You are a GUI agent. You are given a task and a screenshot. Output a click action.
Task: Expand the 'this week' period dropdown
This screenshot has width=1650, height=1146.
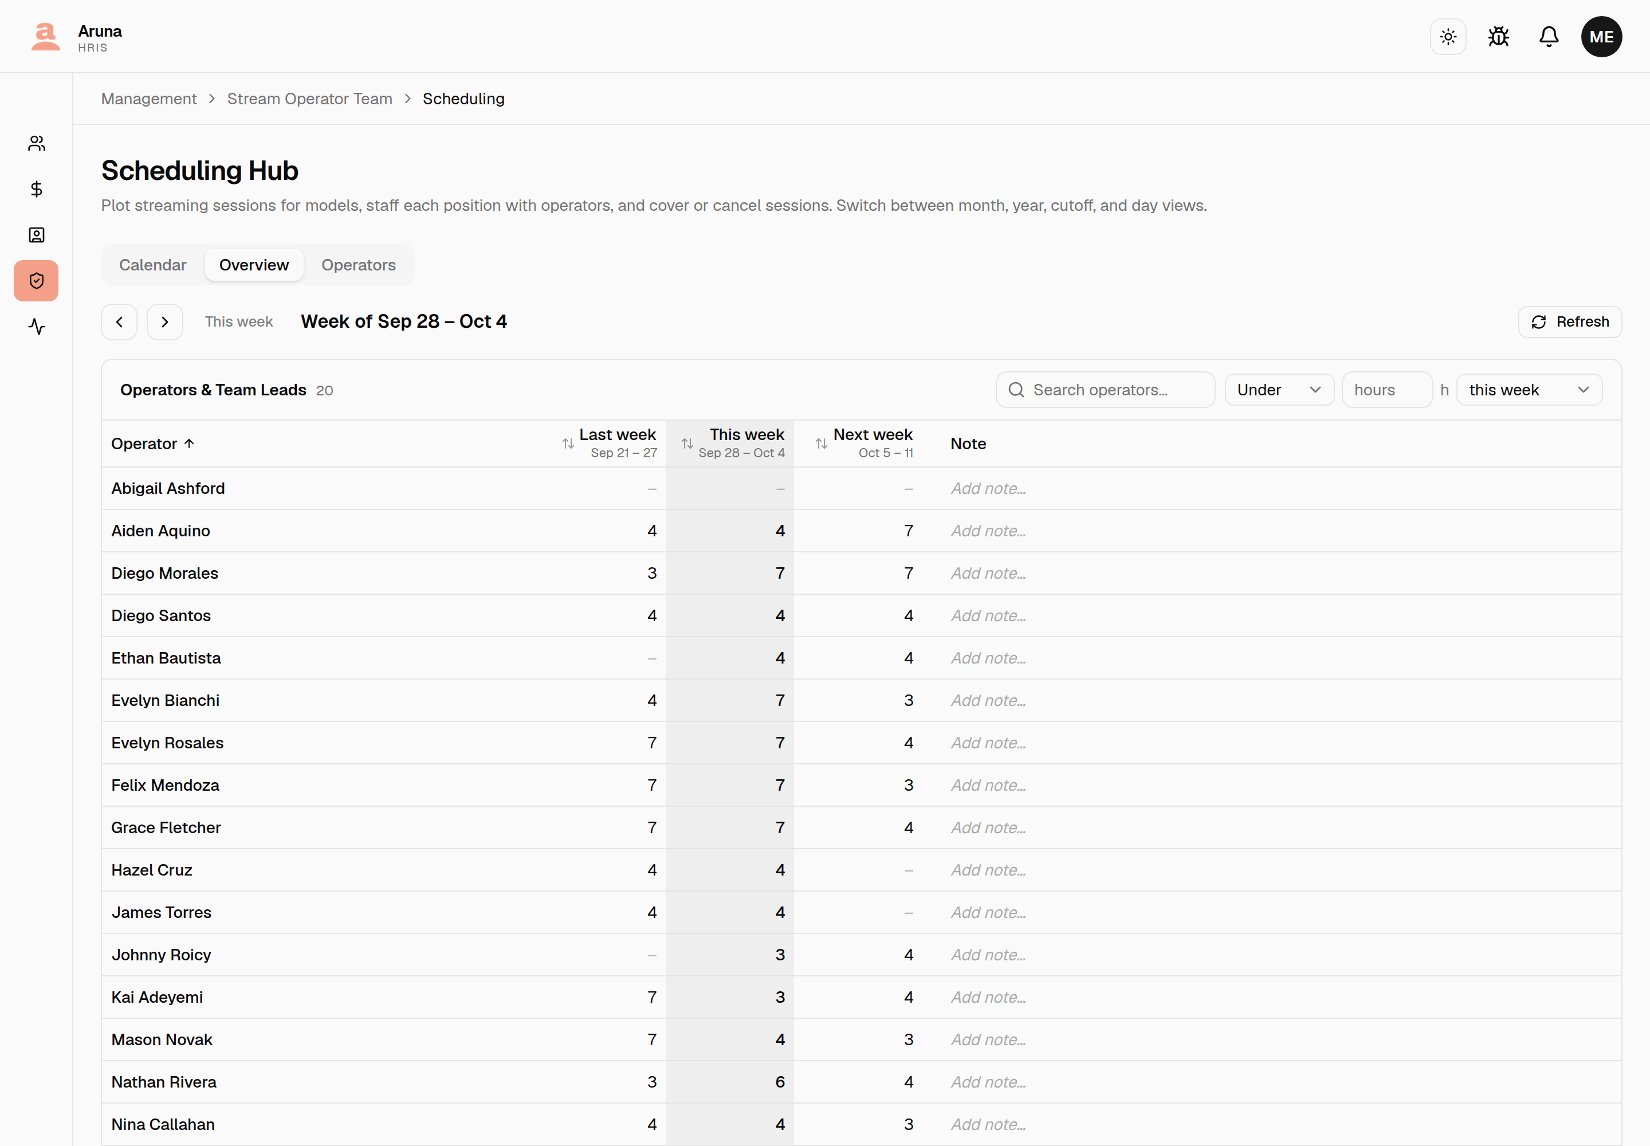tap(1529, 390)
